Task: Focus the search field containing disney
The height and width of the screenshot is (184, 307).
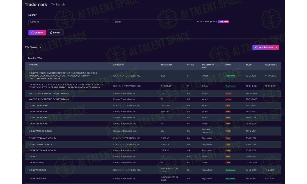Action: click(153, 22)
